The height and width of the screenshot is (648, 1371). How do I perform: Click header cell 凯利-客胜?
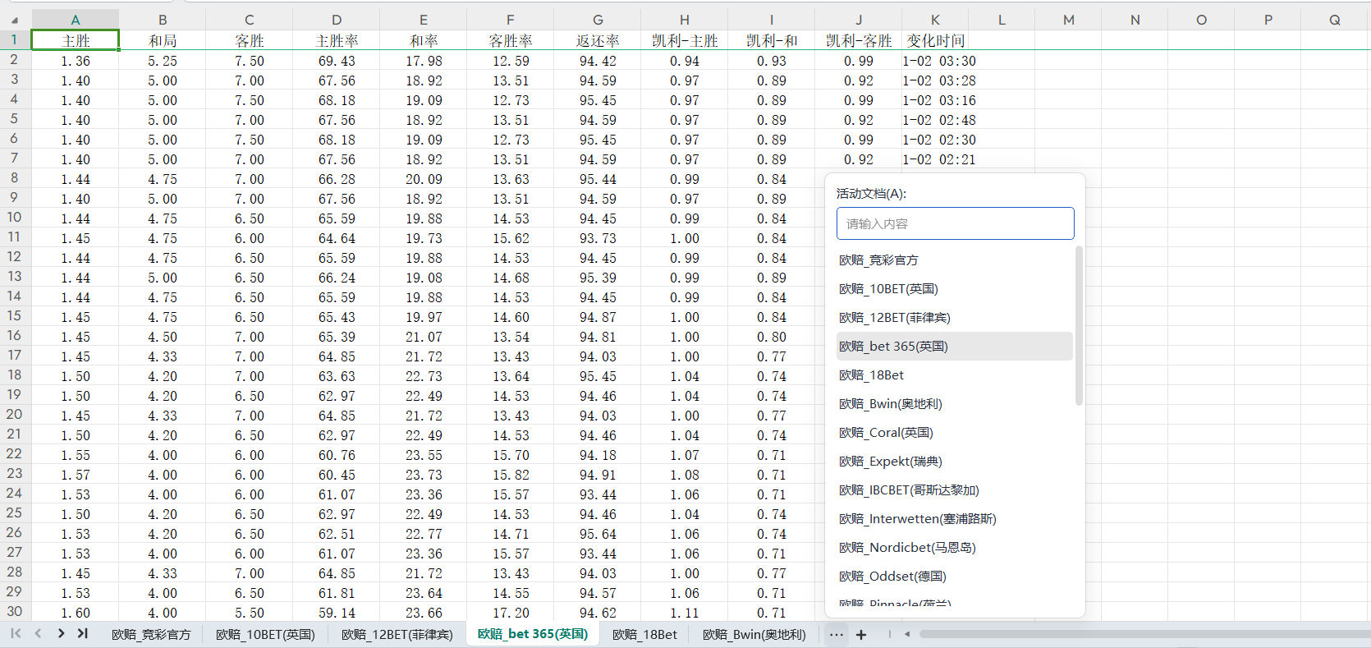(859, 40)
